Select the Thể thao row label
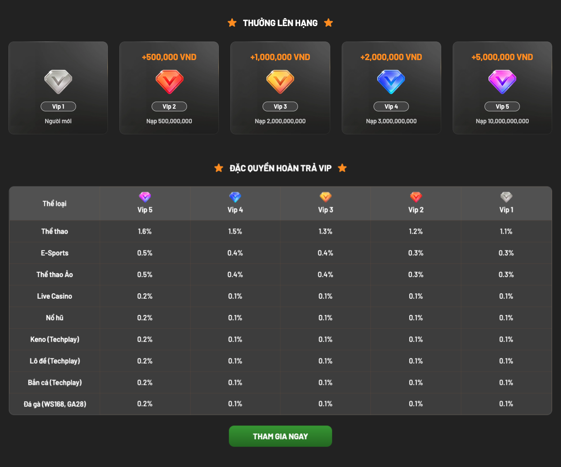This screenshot has width=561, height=467. pyautogui.click(x=55, y=232)
